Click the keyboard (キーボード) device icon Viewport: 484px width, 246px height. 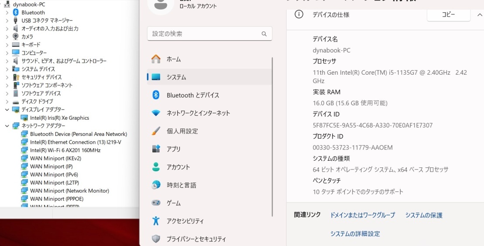coord(15,45)
